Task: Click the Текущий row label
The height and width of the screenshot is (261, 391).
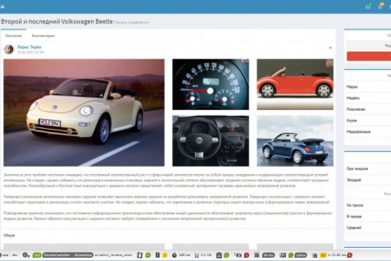Action: click(354, 180)
